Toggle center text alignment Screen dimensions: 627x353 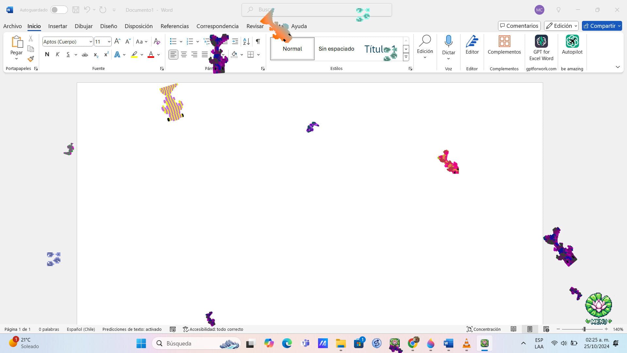pos(184,55)
